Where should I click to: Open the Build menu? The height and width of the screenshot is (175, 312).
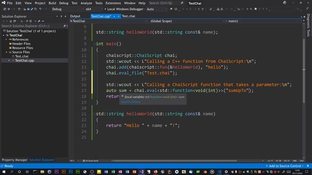pyautogui.click(x=52, y=3)
